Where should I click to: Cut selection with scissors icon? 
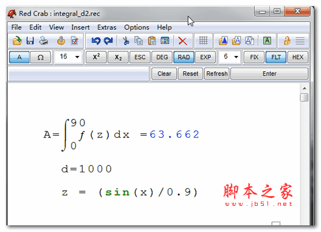click(126, 41)
